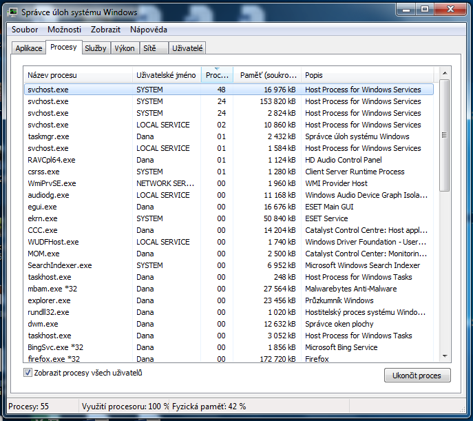Sort by Název procesu column header
Screen dimensions: 473x421
(x=78, y=75)
